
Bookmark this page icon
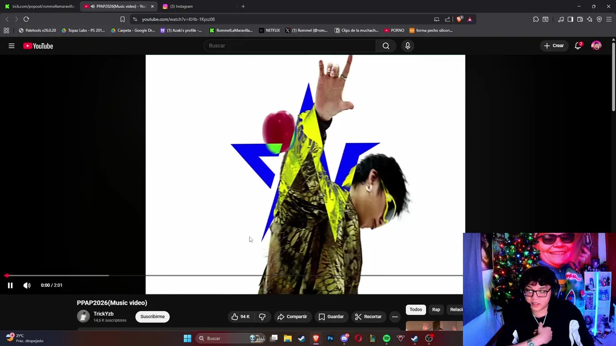point(122,19)
